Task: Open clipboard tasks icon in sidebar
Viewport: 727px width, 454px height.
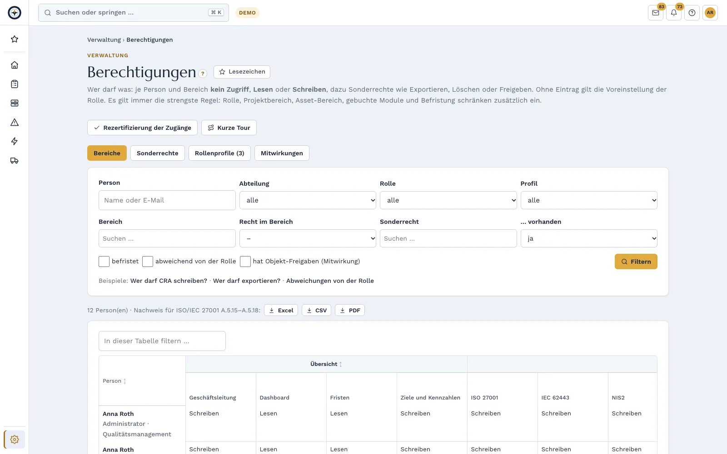Action: (15, 84)
